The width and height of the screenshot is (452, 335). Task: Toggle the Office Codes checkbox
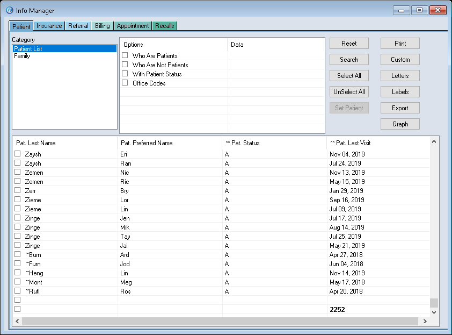pyautogui.click(x=125, y=83)
